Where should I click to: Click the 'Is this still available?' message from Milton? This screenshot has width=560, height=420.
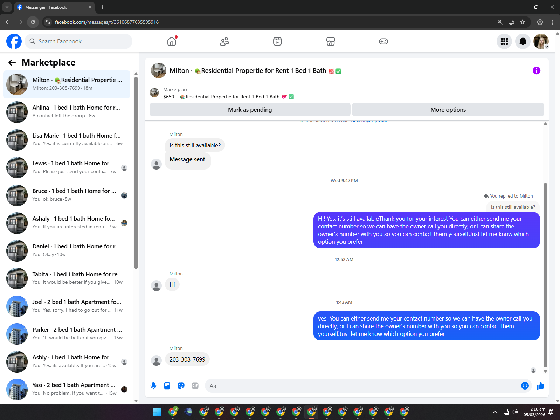coord(195,145)
